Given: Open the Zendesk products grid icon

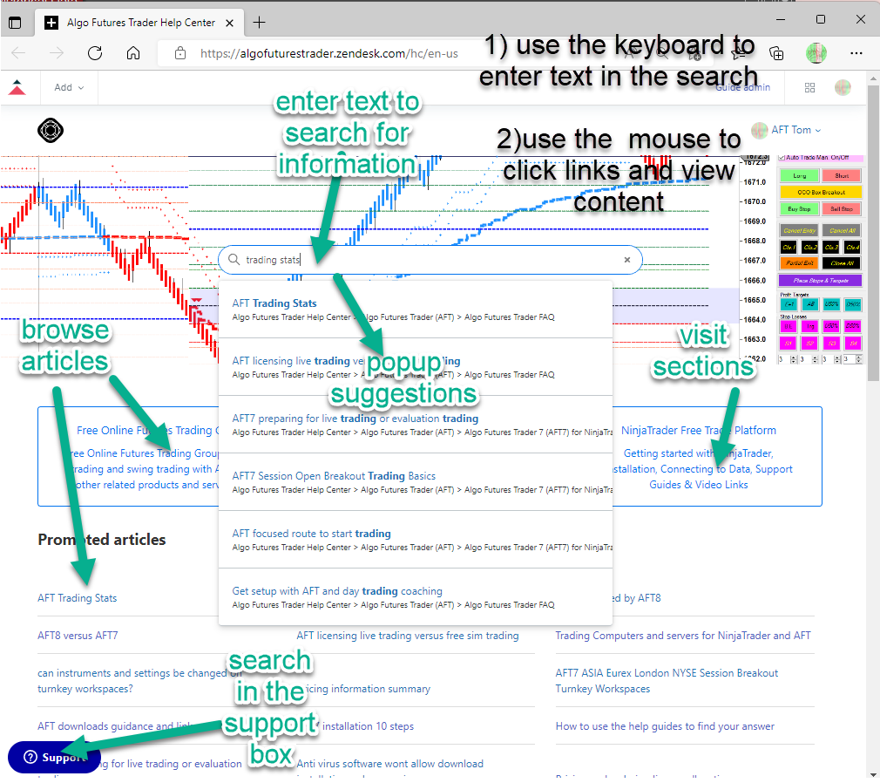Looking at the screenshot, I should pyautogui.click(x=809, y=87).
